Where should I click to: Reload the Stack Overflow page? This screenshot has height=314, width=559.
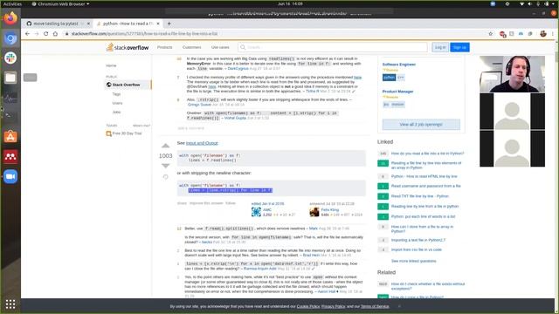pos(45,33)
